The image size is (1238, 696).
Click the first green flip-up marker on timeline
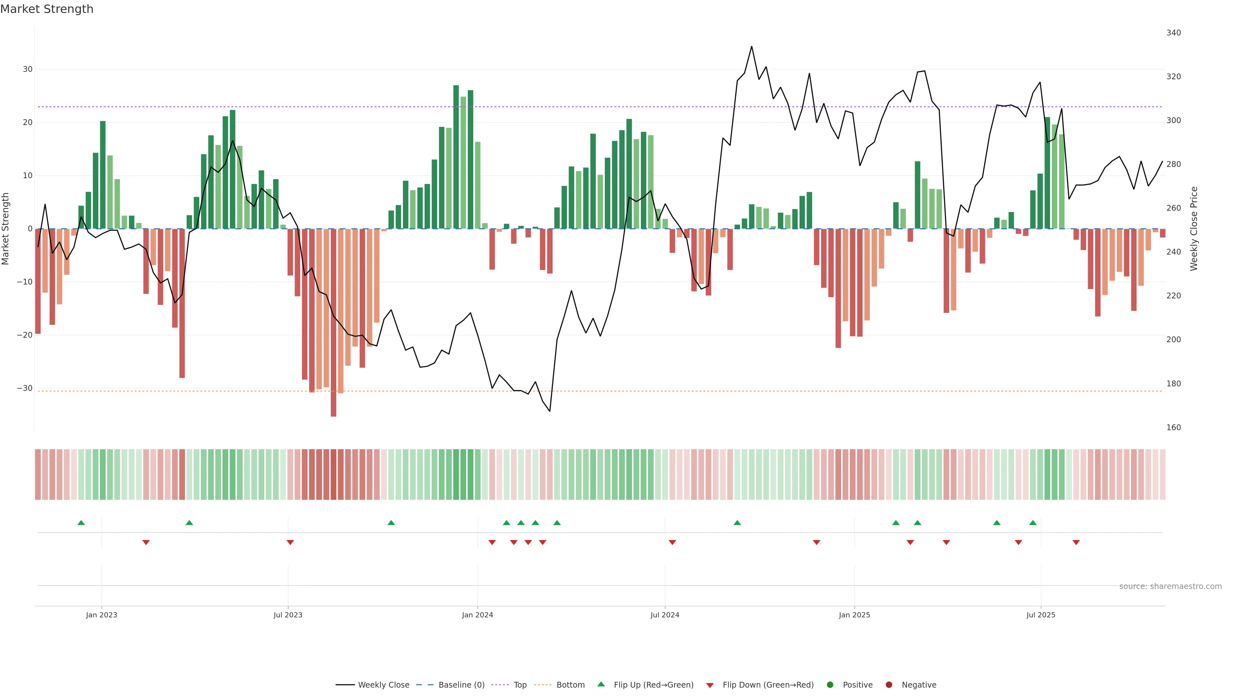(x=81, y=523)
